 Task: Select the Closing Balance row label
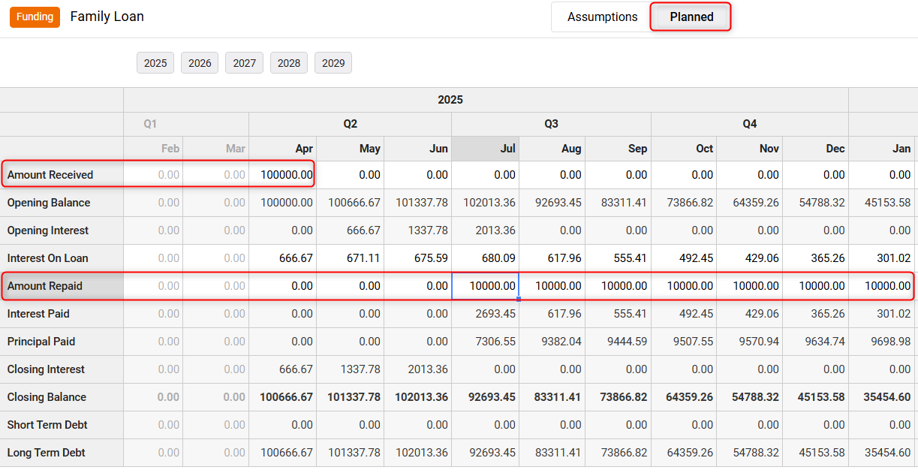62,397
